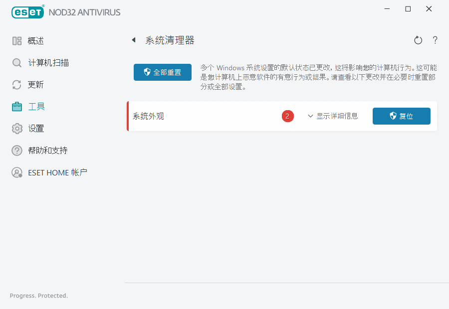
Task: Click the red badge showing 2
Action: (x=288, y=116)
